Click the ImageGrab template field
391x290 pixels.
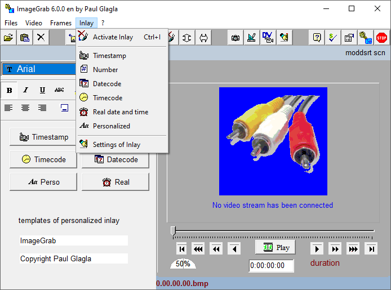coord(74,240)
